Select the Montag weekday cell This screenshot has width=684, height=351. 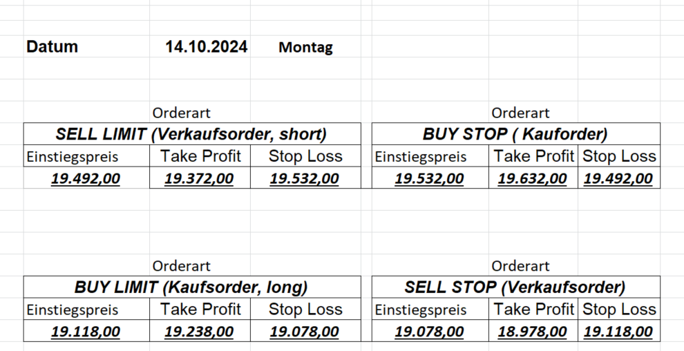(x=305, y=48)
